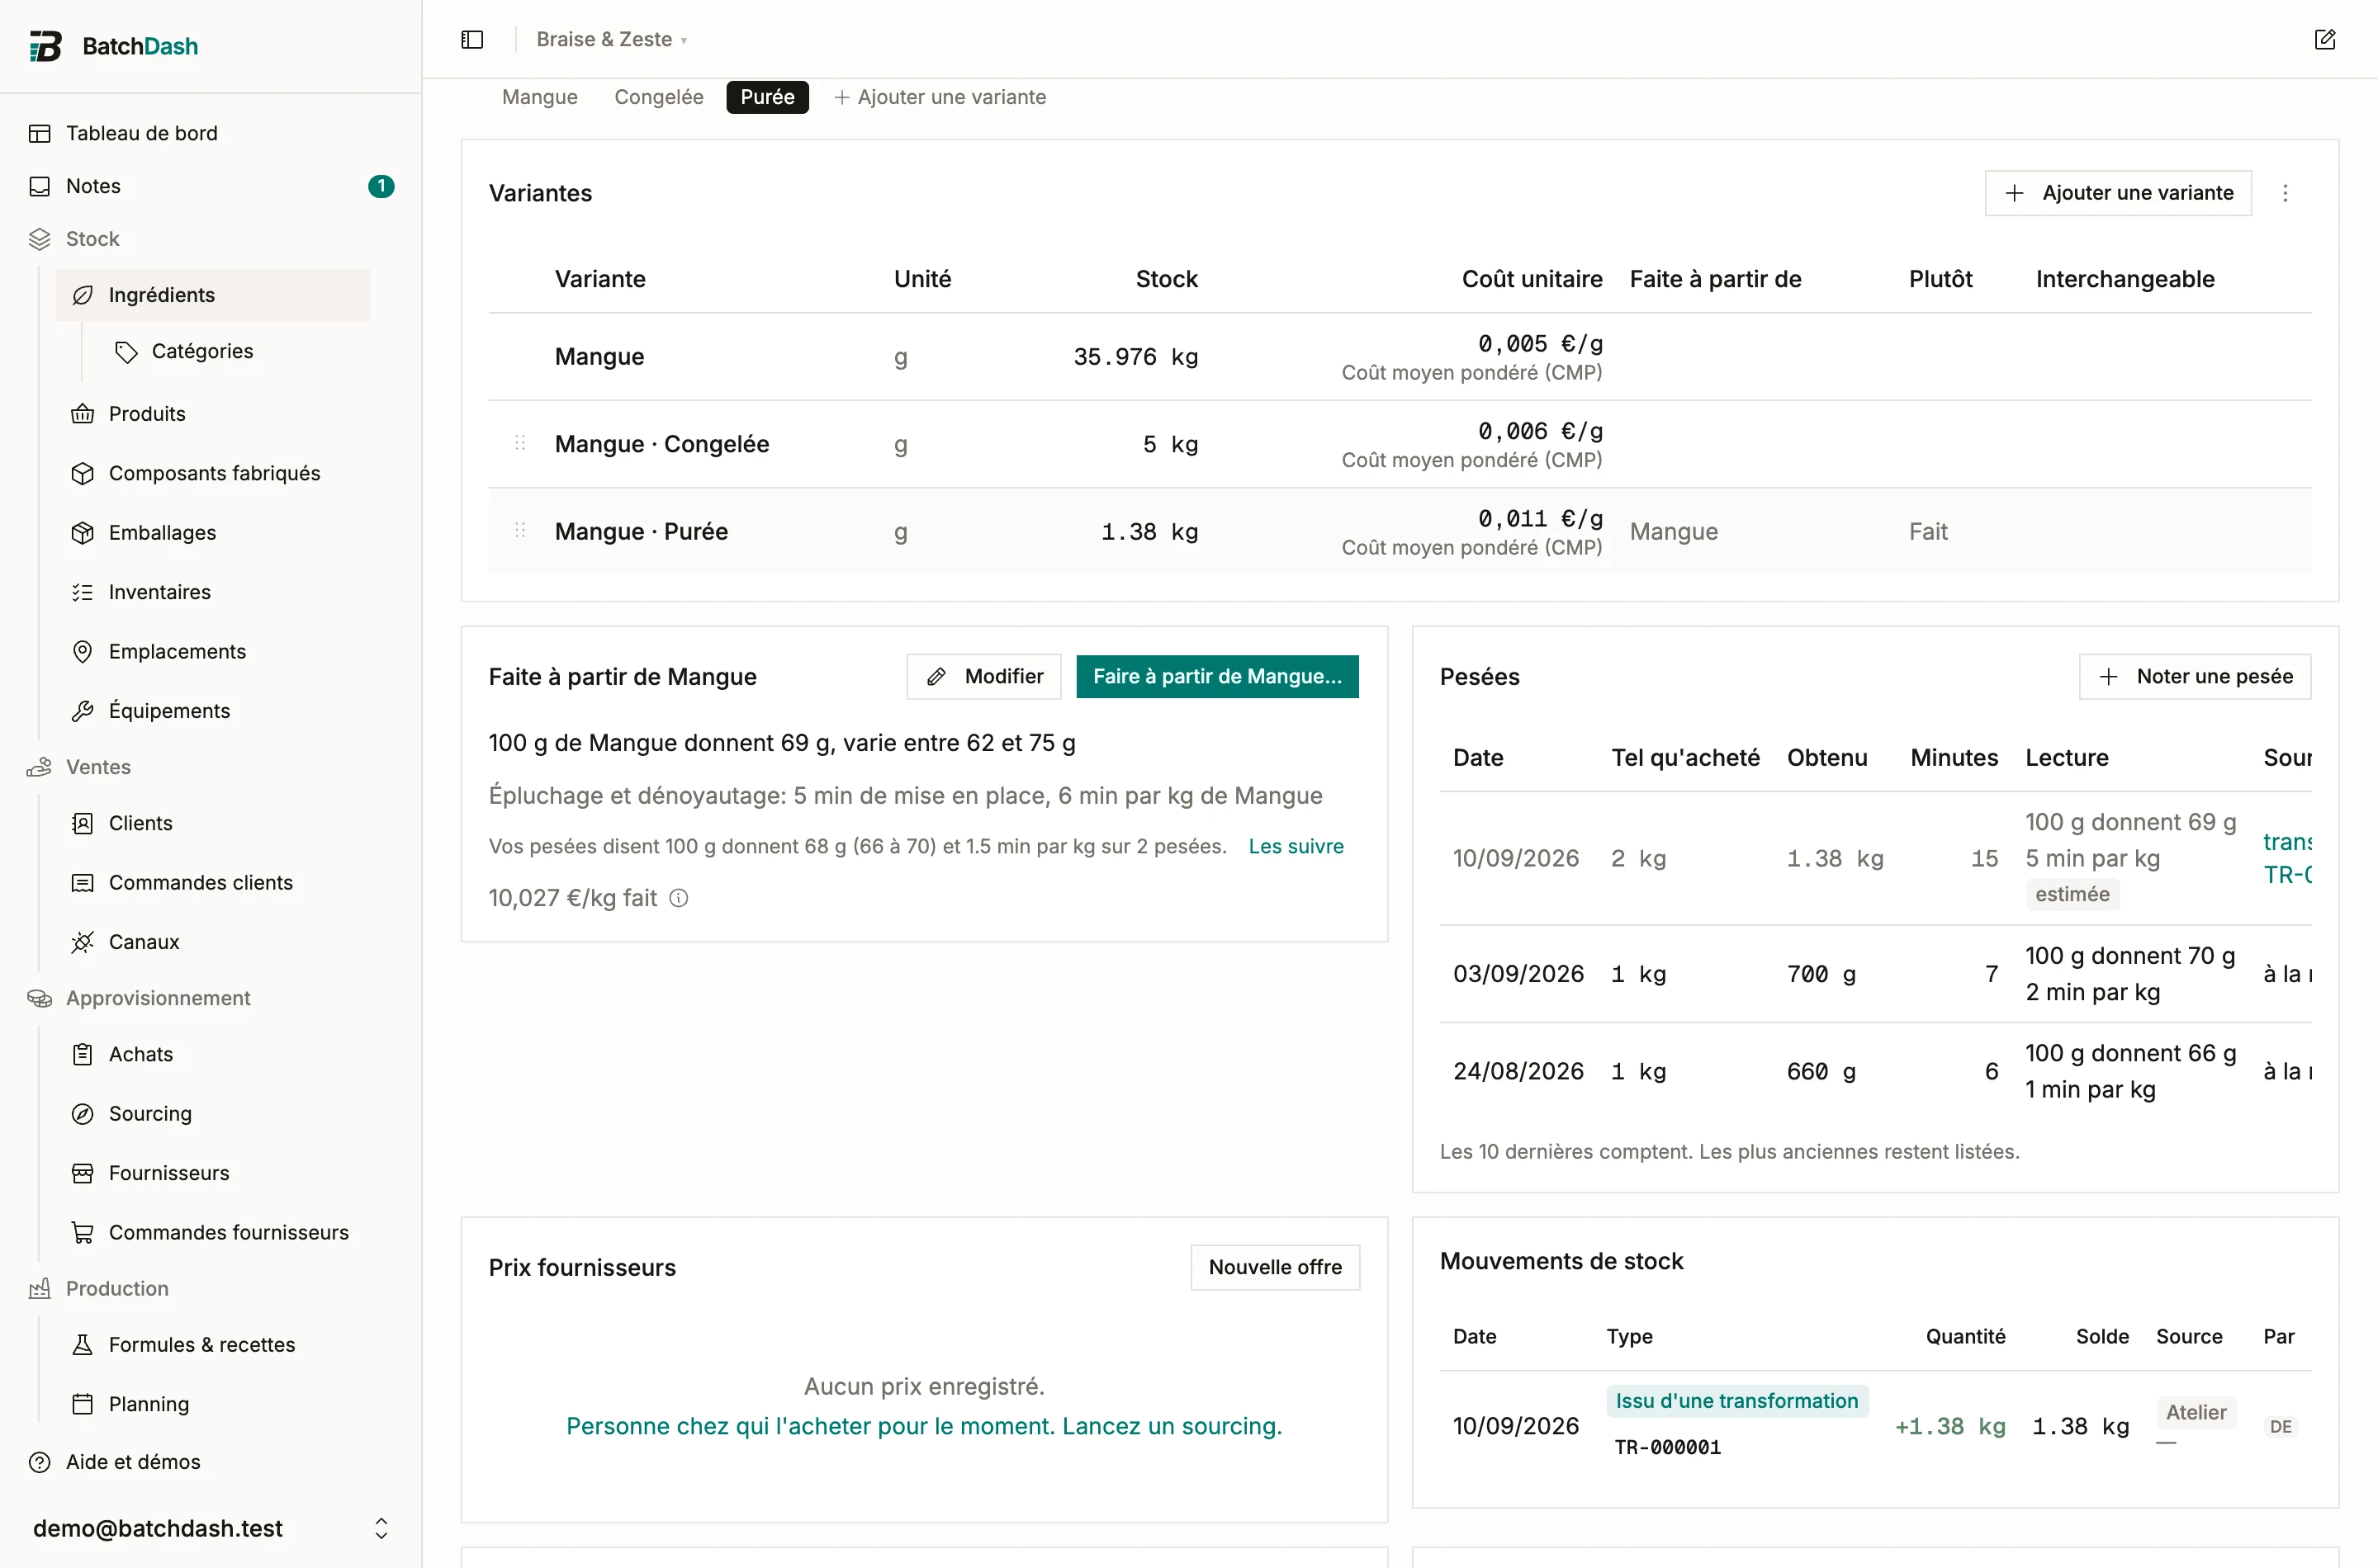
Task: Click the BatchDash logo icon
Action: click(46, 46)
